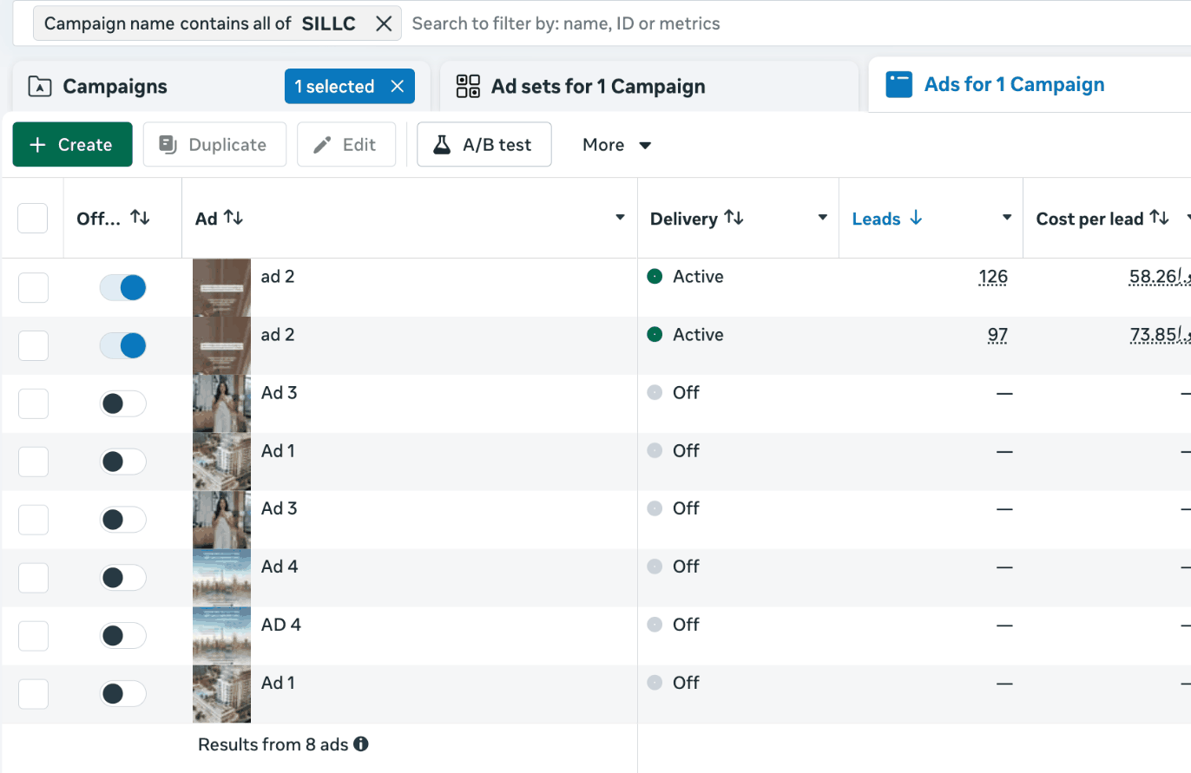The height and width of the screenshot is (773, 1191).
Task: Select the Ads for 1 Campaign tab
Action: click(995, 84)
